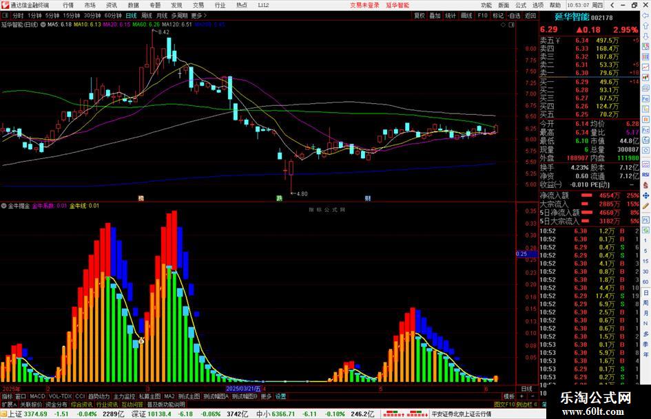
Task: Switch to 分时 intraday view
Action: (18, 16)
